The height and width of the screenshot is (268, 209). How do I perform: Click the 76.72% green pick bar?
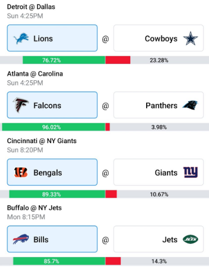[x=64, y=60]
